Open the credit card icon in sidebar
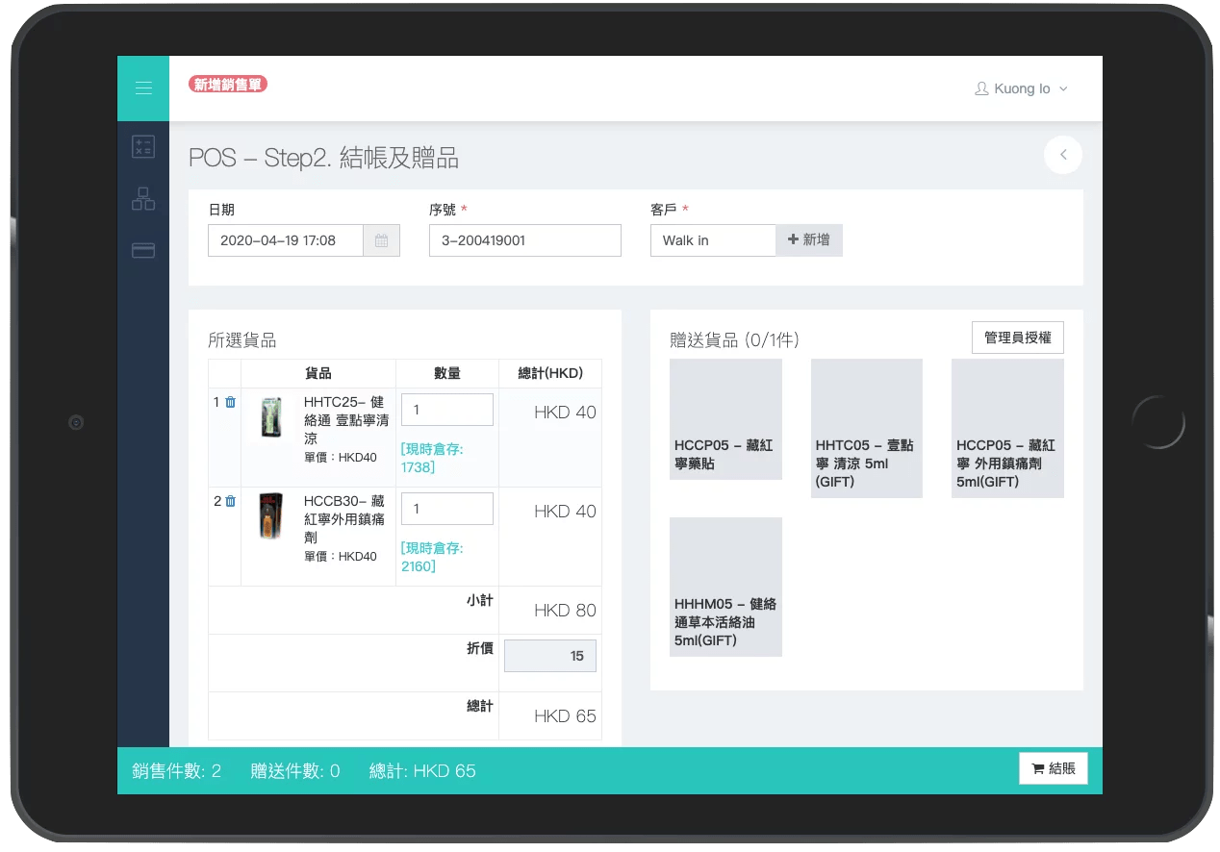The width and height of the screenshot is (1220, 852). (x=143, y=251)
